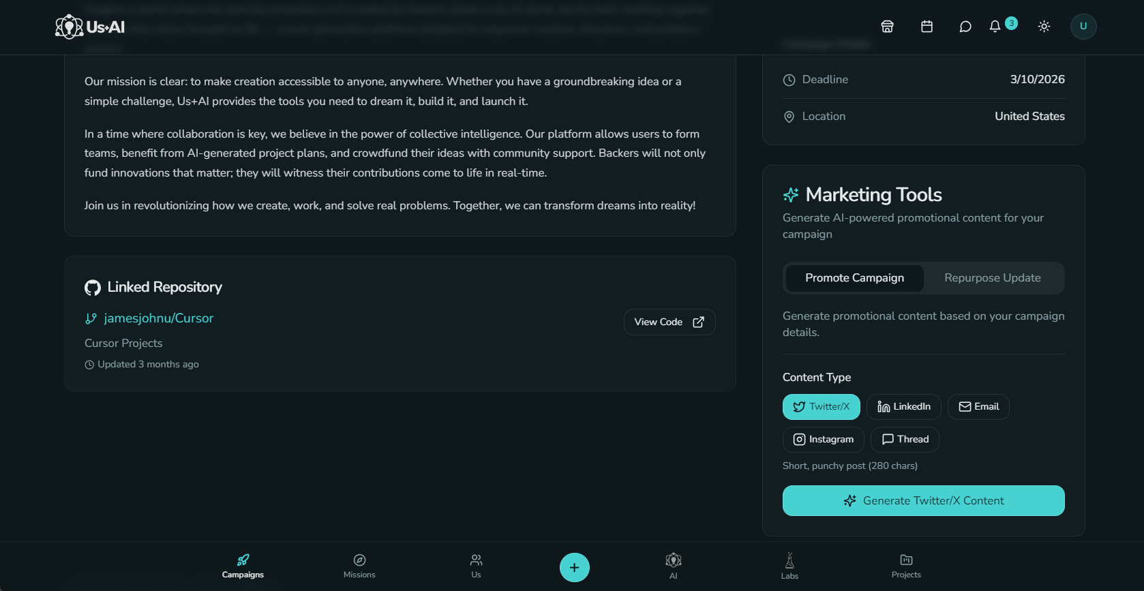Image resolution: width=1144 pixels, height=591 pixels.
Task: Switch to Repurpose Update tab
Action: tap(992, 278)
